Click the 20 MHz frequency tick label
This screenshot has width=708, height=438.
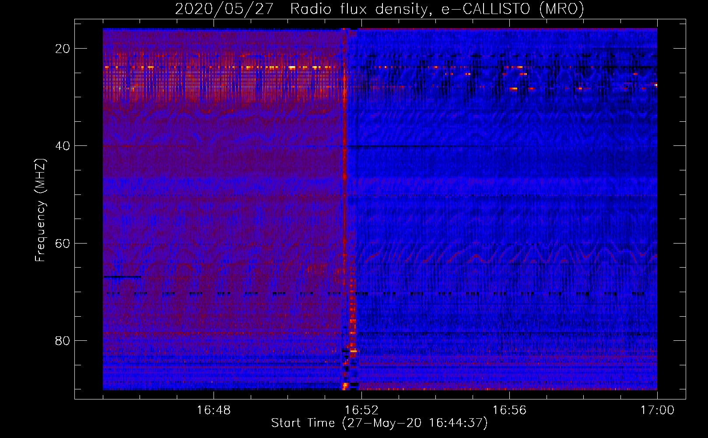click(x=63, y=49)
